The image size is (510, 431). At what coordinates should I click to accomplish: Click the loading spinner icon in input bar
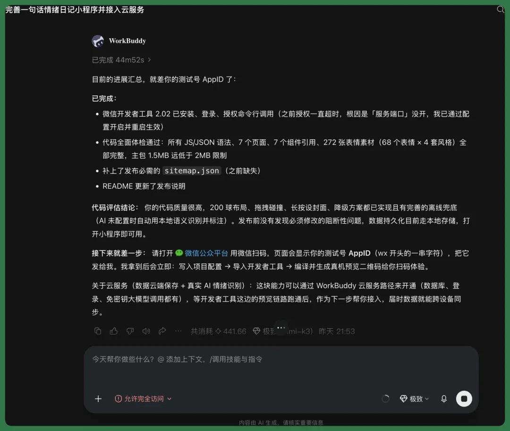385,399
